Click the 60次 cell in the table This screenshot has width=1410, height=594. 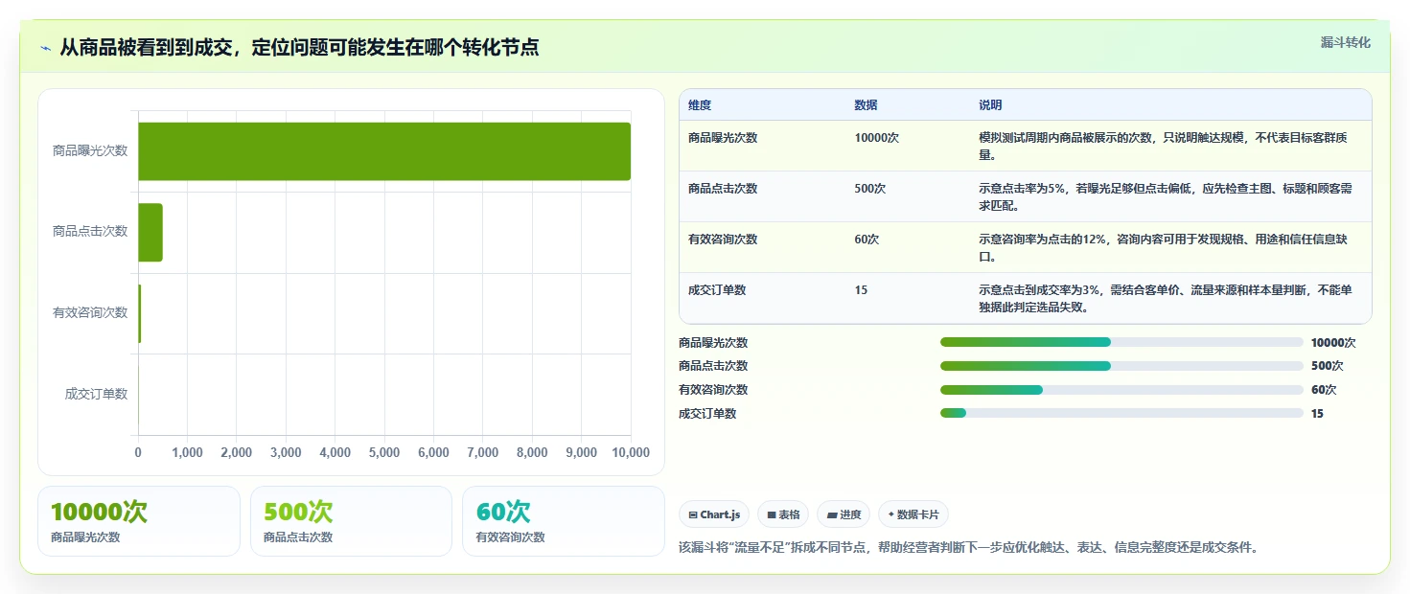click(x=867, y=240)
